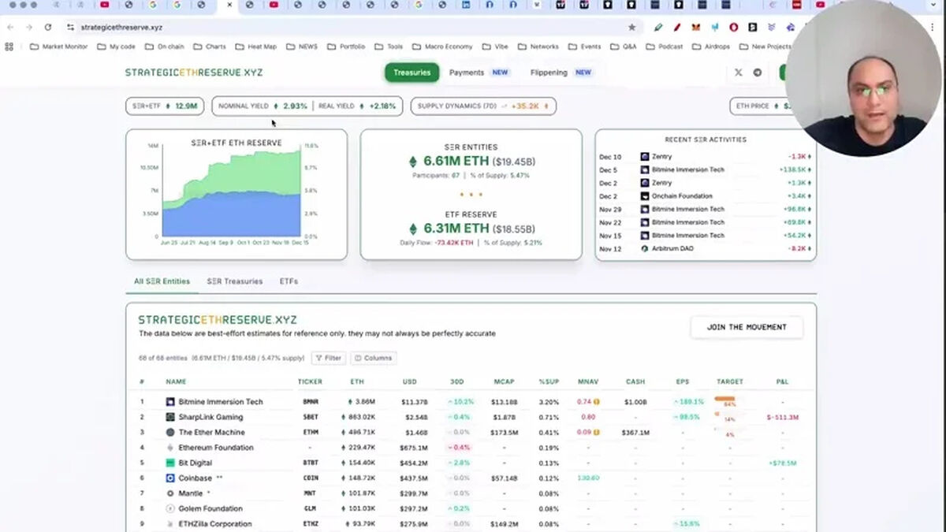Click the Bit Digital logo in row 5
Screen dimensions: 946x532
[170, 463]
